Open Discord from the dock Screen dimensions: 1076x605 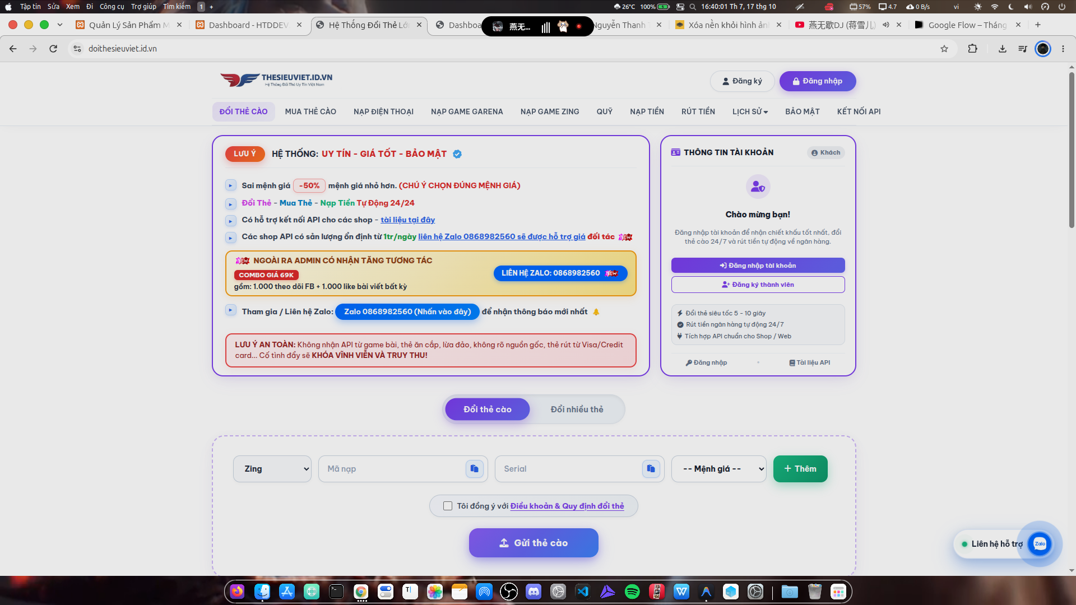click(534, 592)
